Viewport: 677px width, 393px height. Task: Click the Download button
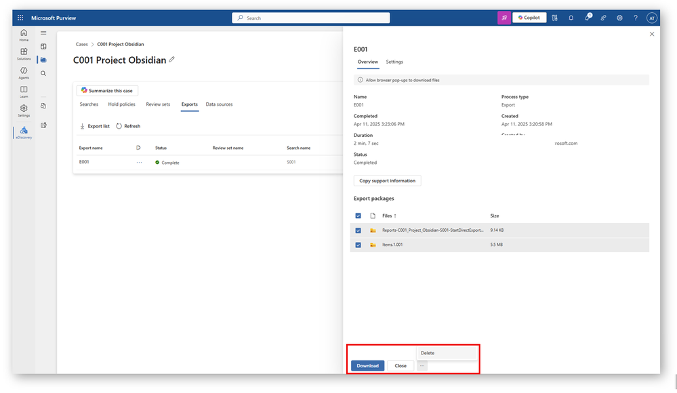pos(367,366)
